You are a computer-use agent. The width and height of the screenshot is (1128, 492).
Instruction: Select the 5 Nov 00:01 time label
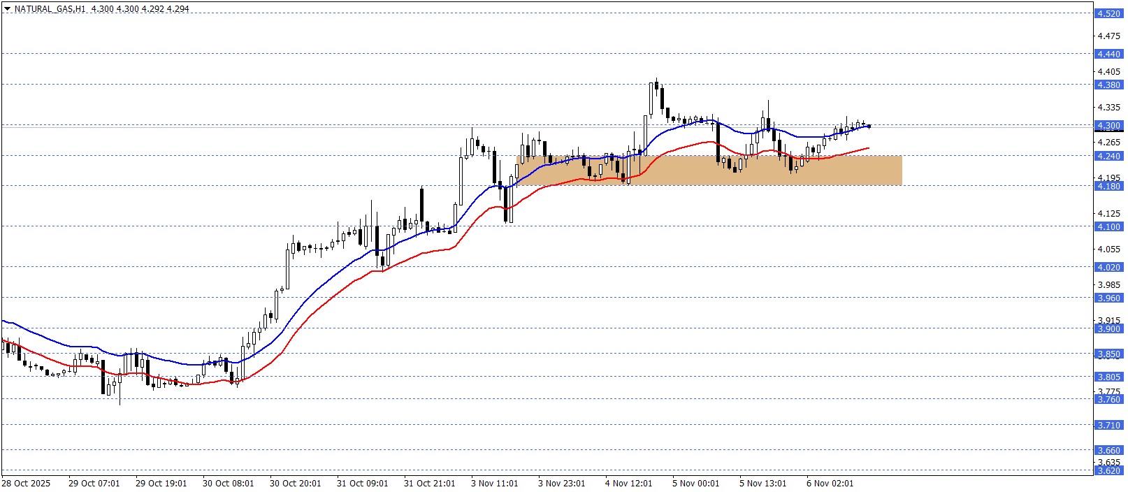tap(695, 484)
